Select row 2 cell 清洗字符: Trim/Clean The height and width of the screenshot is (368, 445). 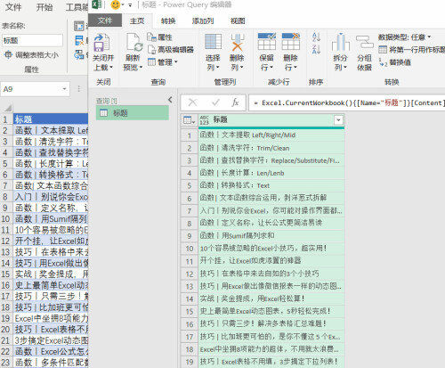coord(271,148)
